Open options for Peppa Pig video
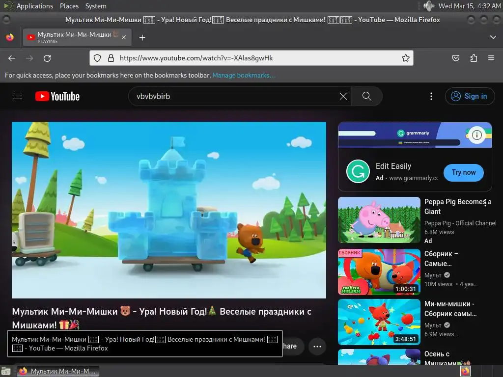503x377 pixels. click(485, 202)
